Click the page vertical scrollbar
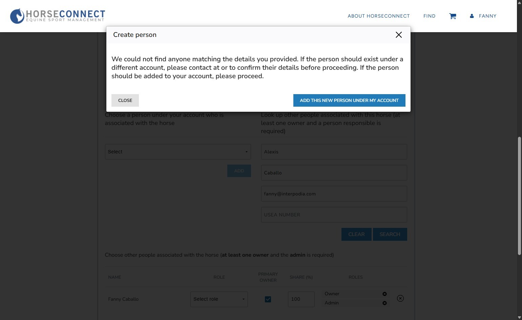 pyautogui.click(x=519, y=196)
